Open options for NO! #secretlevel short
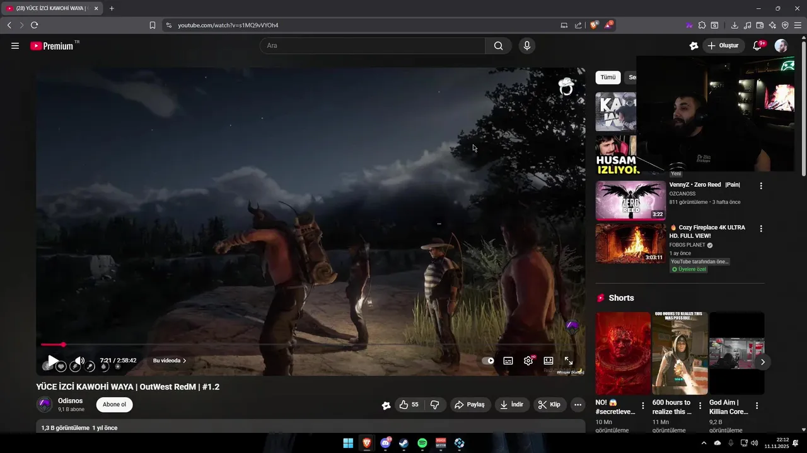Viewport: 807px width, 453px height. click(642, 406)
